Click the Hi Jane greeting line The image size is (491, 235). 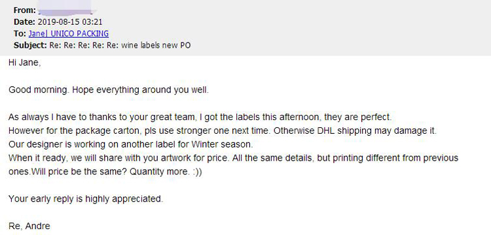[24, 63]
